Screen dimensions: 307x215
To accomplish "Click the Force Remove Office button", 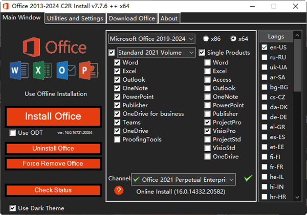I will [53, 163].
